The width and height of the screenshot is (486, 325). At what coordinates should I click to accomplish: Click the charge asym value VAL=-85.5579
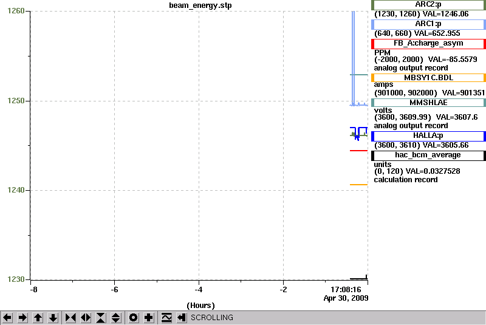(x=453, y=60)
